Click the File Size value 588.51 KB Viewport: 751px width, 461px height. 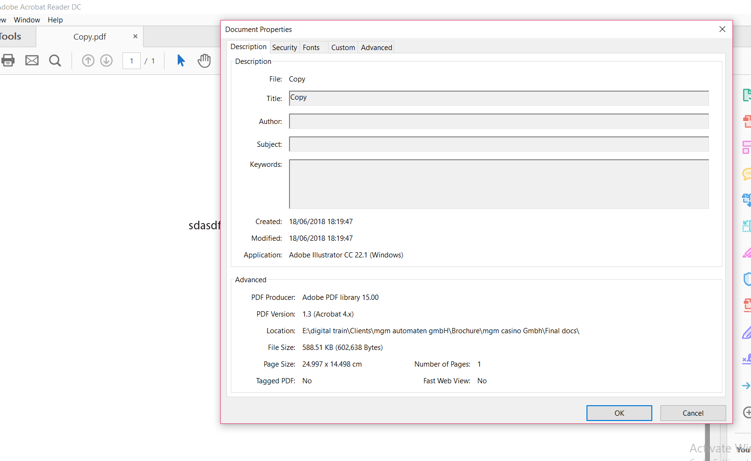click(342, 348)
